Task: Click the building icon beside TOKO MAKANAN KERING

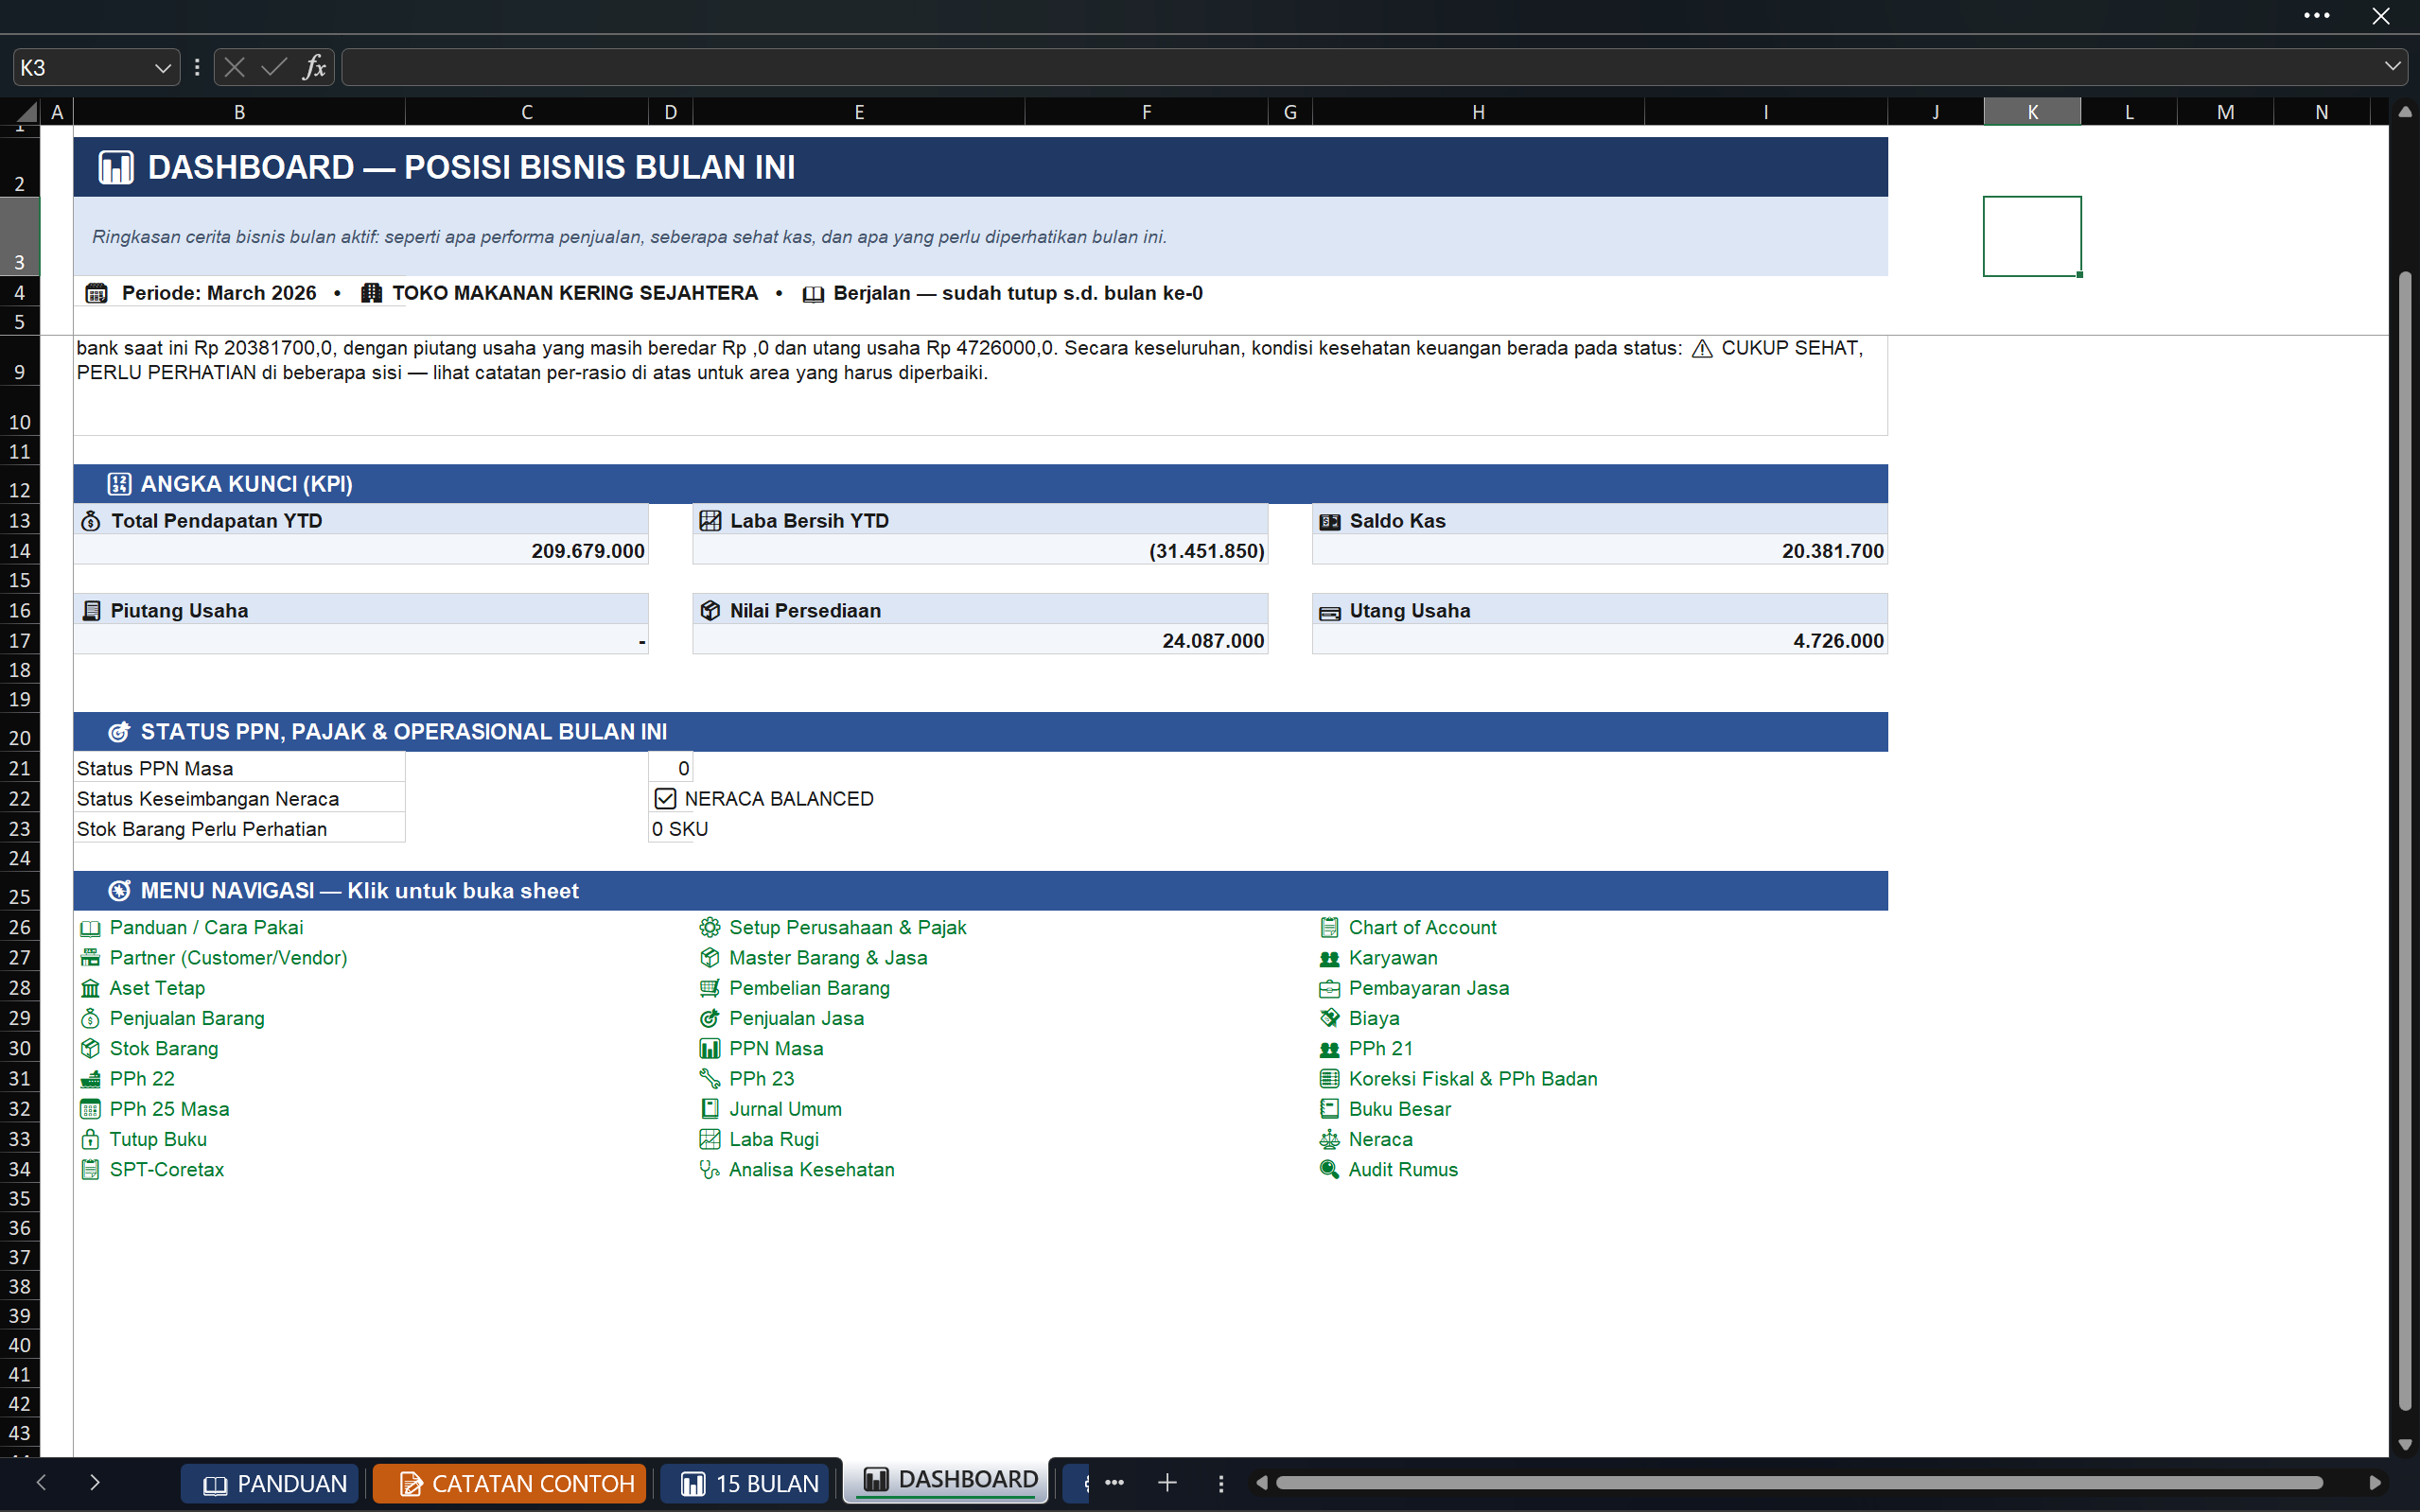Action: (x=371, y=293)
